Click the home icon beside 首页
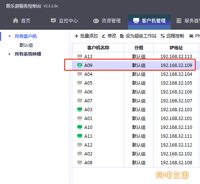The image size is (200, 184). click(16, 20)
